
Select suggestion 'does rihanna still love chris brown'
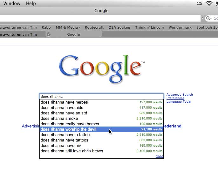tap(101, 151)
